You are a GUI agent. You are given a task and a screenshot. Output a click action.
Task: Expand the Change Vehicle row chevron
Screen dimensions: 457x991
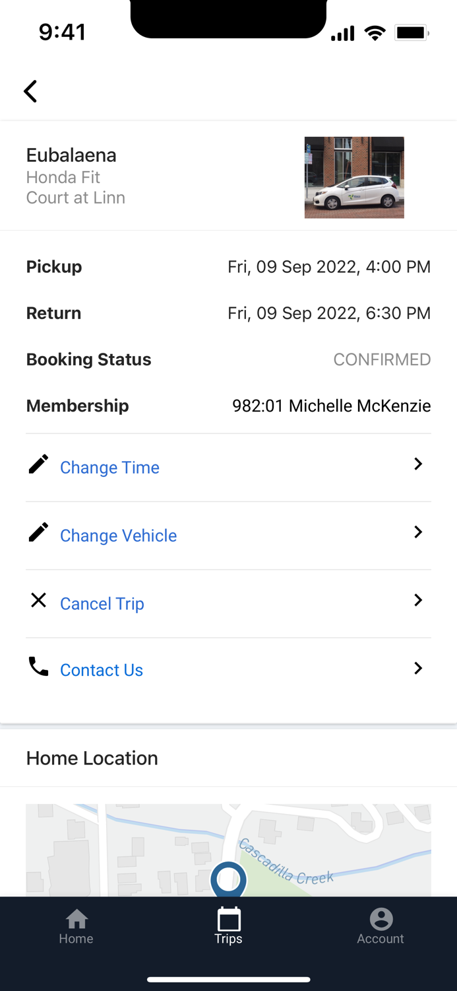pos(418,532)
